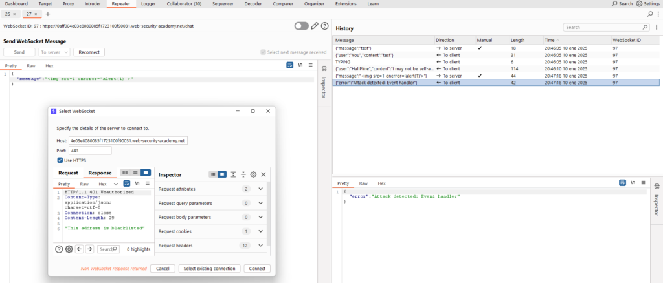663x283 pixels.
Task: Click the Send button
Action: click(x=19, y=52)
